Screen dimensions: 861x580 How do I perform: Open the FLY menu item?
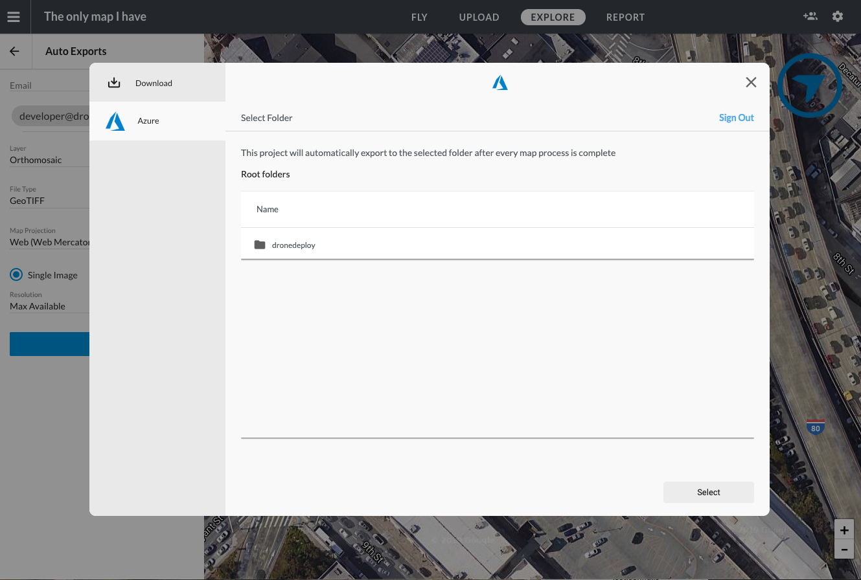419,17
